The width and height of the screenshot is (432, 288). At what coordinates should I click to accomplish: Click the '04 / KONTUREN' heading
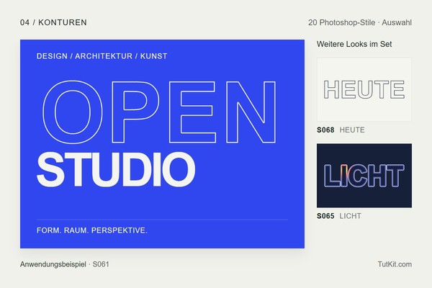coord(53,22)
